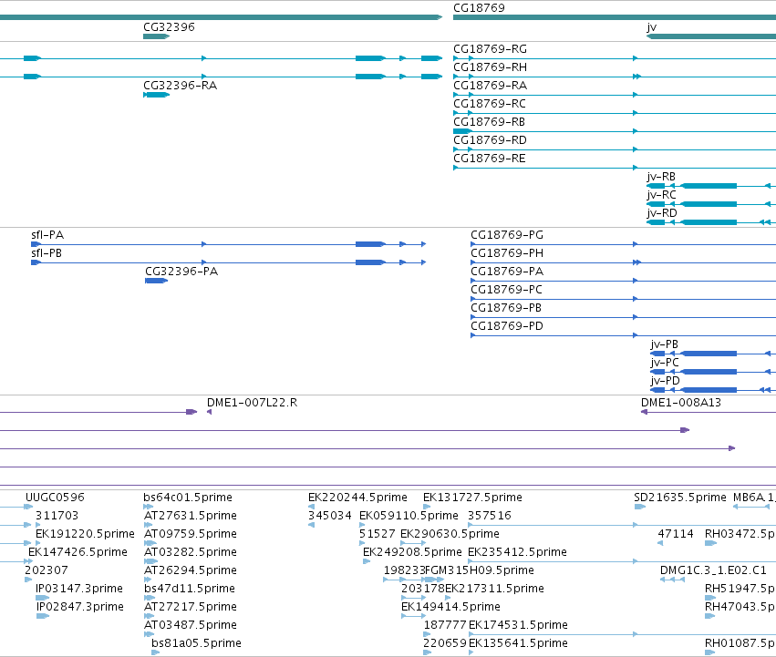The height and width of the screenshot is (657, 776).
Task: Click the bs64c01.5prime label
Action: click(188, 498)
